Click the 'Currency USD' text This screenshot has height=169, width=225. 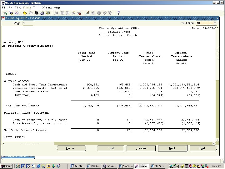click(x=12, y=42)
